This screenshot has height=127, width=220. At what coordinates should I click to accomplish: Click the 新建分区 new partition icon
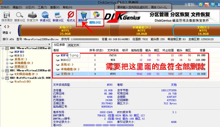[x=58, y=17]
